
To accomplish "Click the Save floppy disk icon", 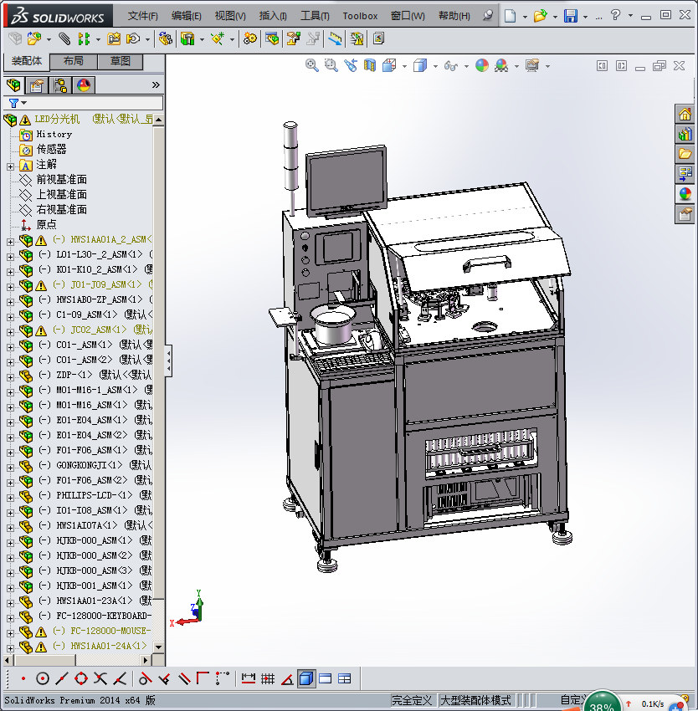I will (x=571, y=16).
